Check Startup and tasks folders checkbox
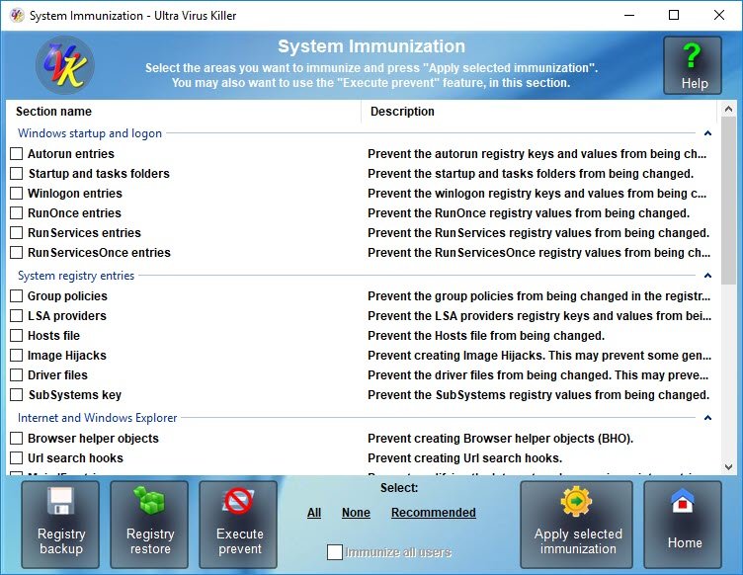This screenshot has height=575, width=743. (x=17, y=173)
